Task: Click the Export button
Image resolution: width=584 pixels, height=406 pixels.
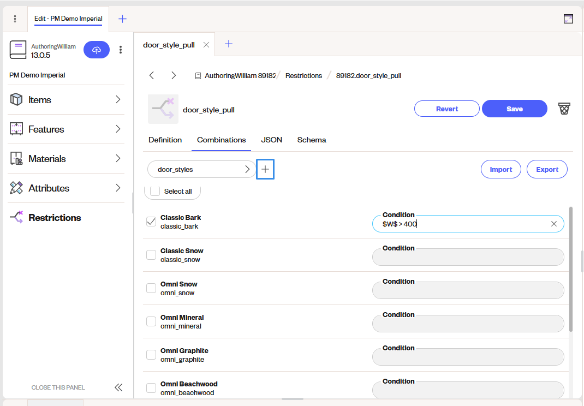Action: click(547, 170)
